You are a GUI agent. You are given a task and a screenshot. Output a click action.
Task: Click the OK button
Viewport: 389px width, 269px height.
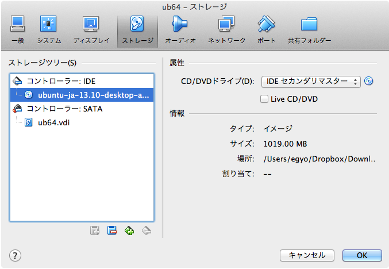pos(362,255)
